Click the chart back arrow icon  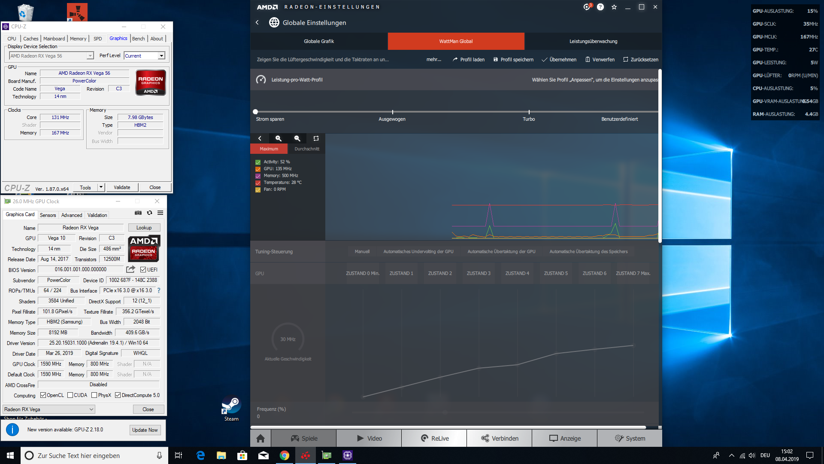260,138
